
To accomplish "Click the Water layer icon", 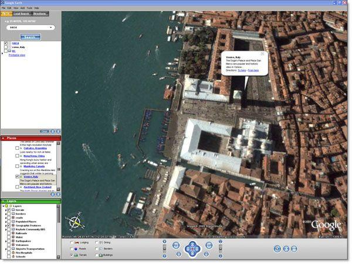I will click(x=13, y=237).
